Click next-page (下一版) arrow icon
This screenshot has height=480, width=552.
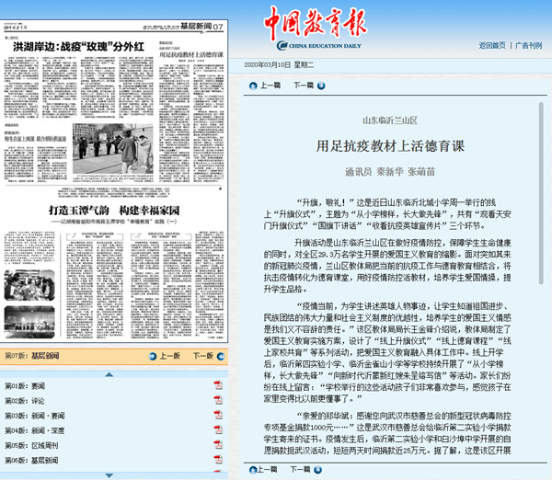[x=221, y=356]
